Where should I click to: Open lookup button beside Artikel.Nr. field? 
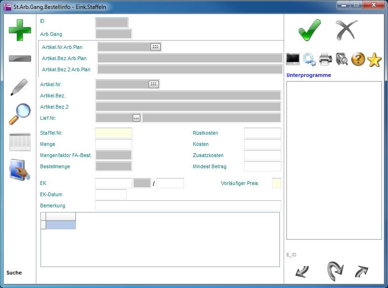pos(153,84)
